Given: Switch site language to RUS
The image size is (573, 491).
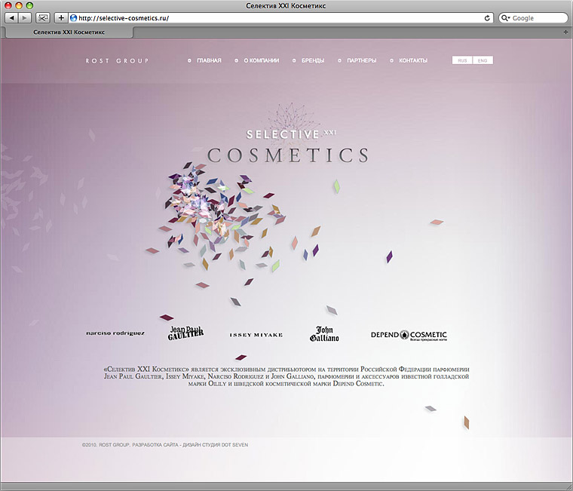Looking at the screenshot, I should point(462,60).
